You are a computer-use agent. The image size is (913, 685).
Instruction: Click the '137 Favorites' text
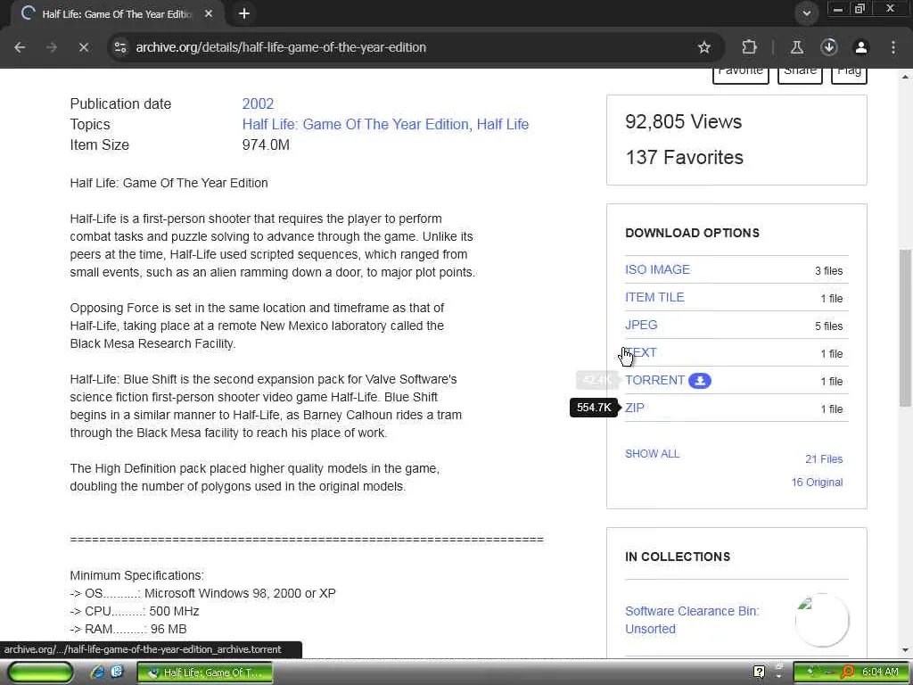point(684,157)
